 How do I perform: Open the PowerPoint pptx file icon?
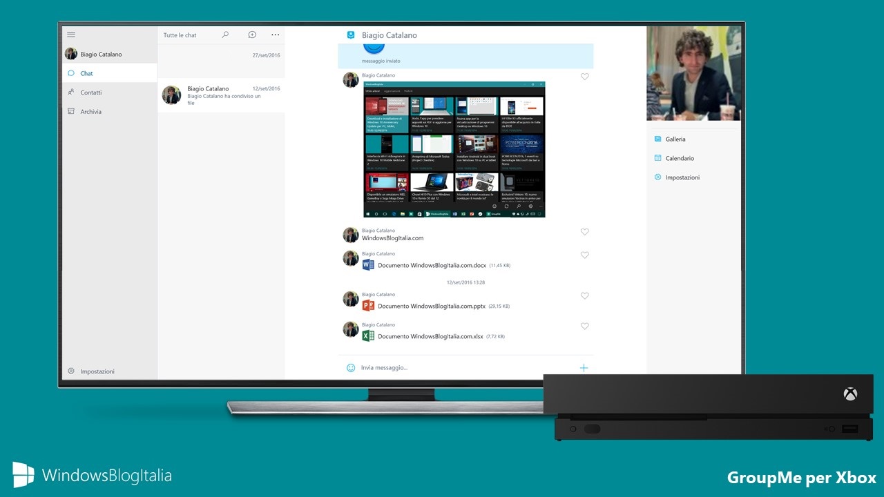368,306
